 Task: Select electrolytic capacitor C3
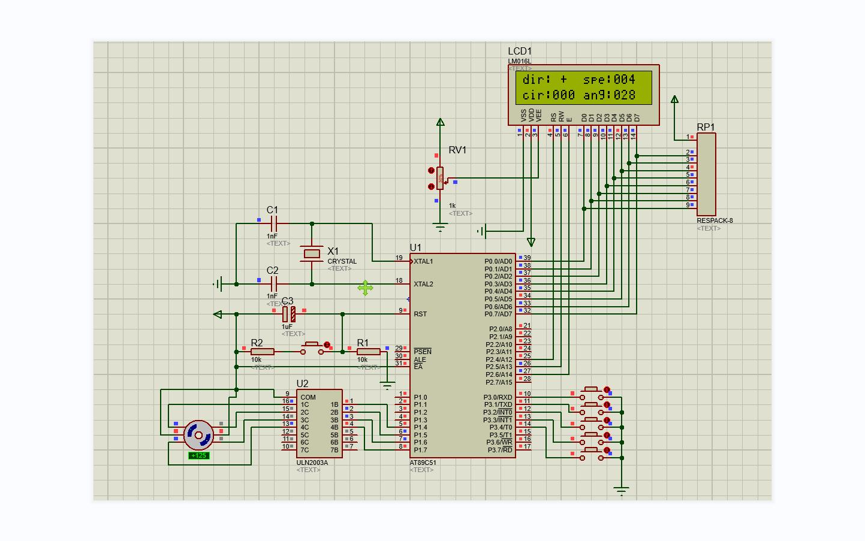(289, 314)
